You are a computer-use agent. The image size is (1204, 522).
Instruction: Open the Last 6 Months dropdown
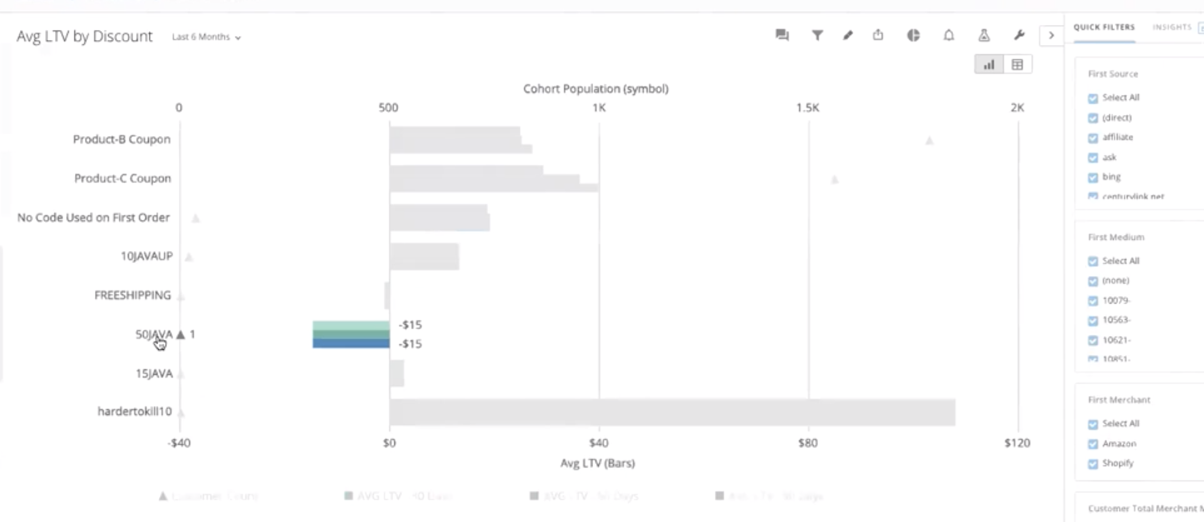point(206,37)
